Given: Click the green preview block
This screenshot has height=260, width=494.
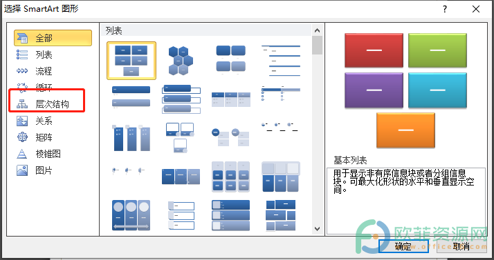Looking at the screenshot, I should tap(437, 50).
